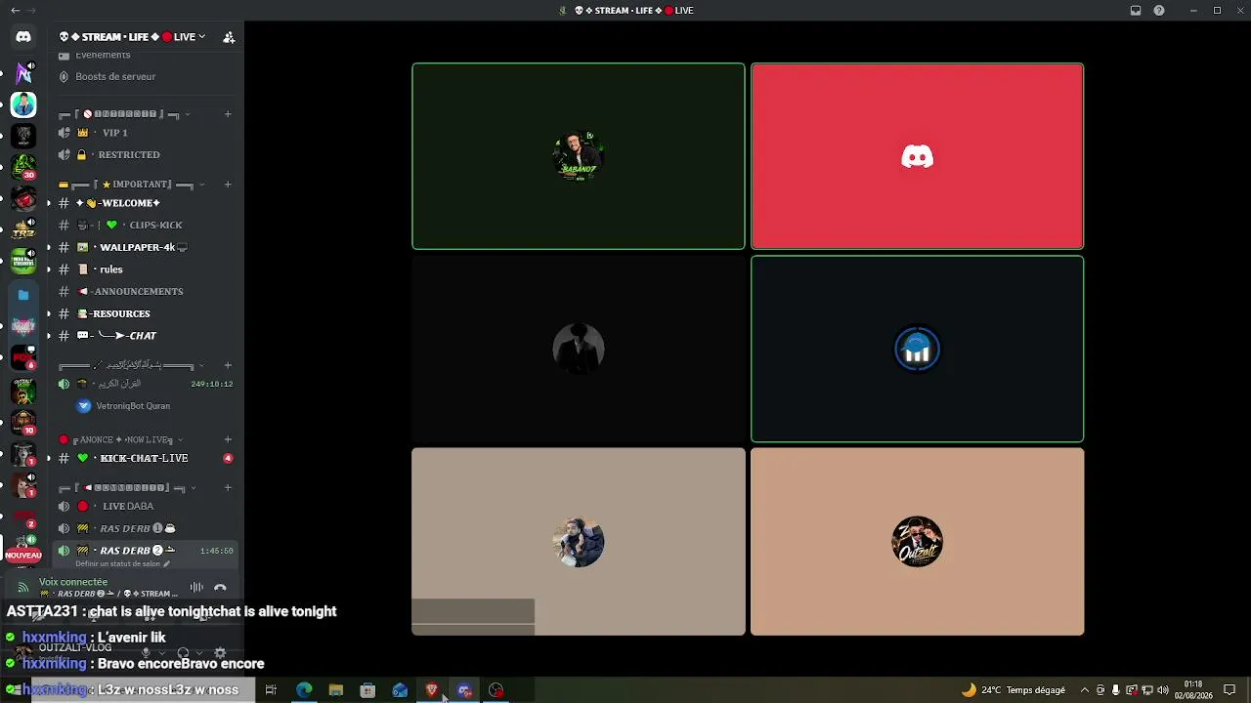
Task: Open the CLIPS-KICK channel
Action: click(145, 225)
